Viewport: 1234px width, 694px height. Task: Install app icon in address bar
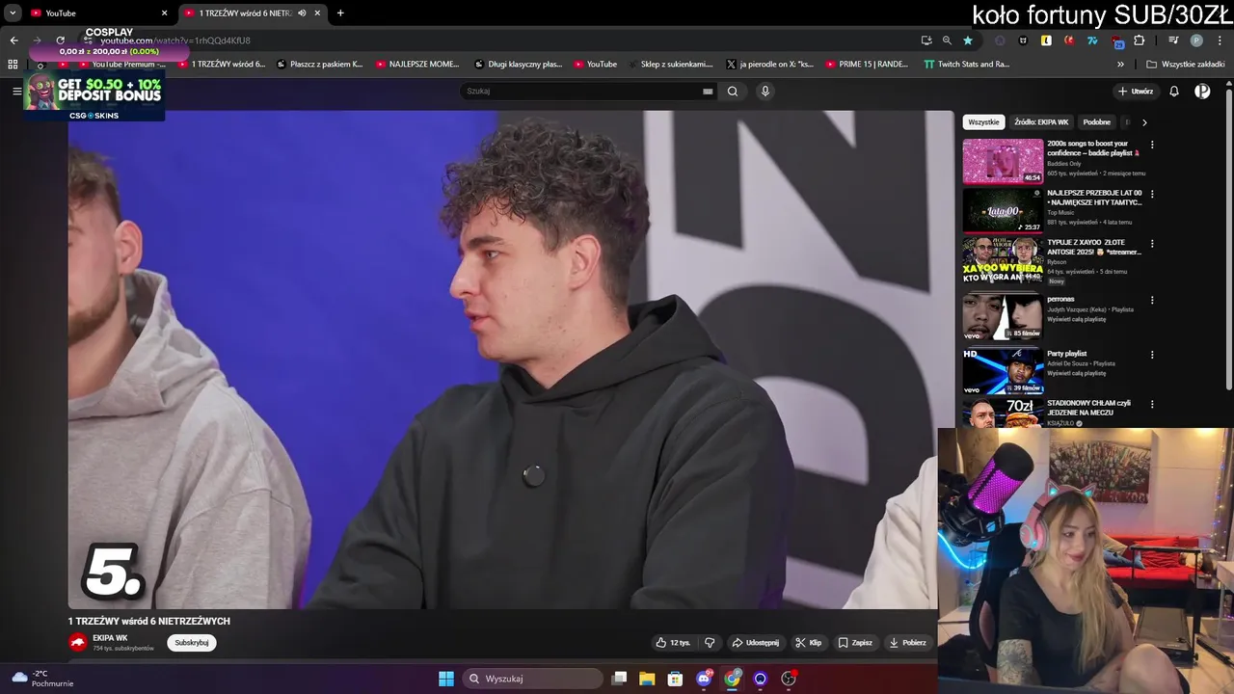(x=926, y=40)
